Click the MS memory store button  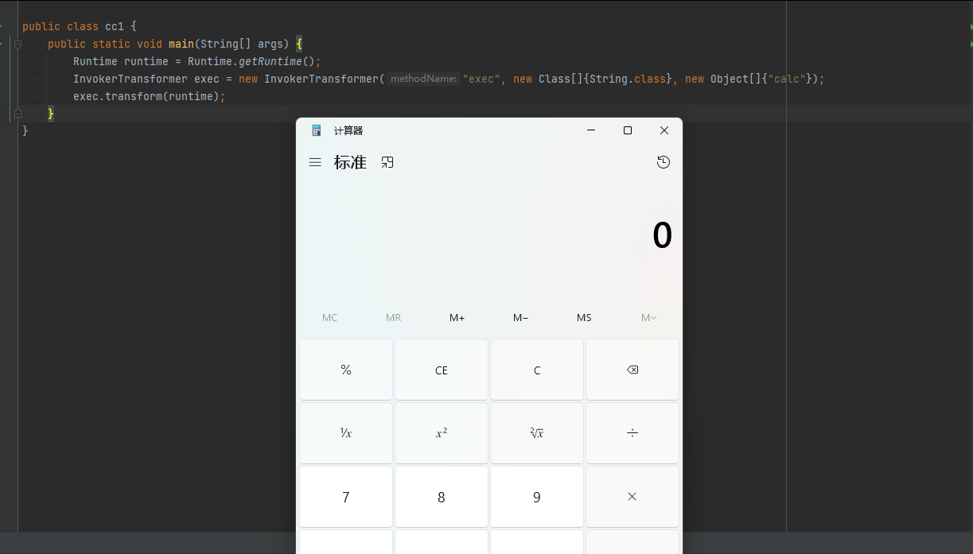point(584,318)
